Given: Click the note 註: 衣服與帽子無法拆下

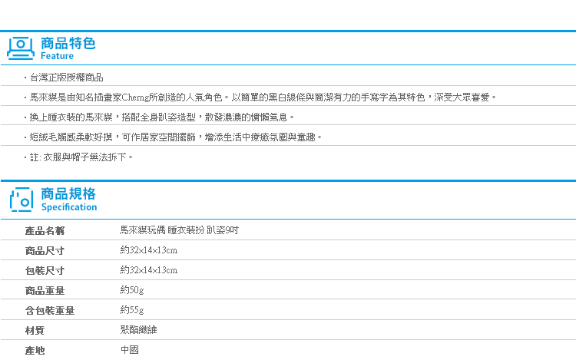Looking at the screenshot, I should pos(81,157).
